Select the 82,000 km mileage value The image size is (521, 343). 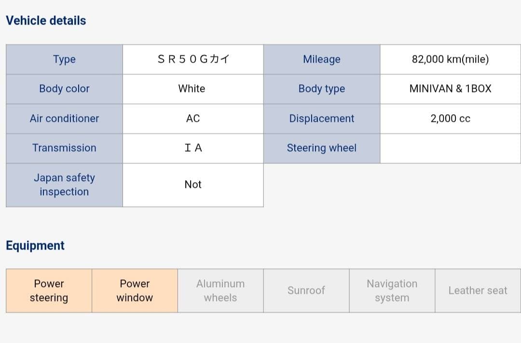450,59
